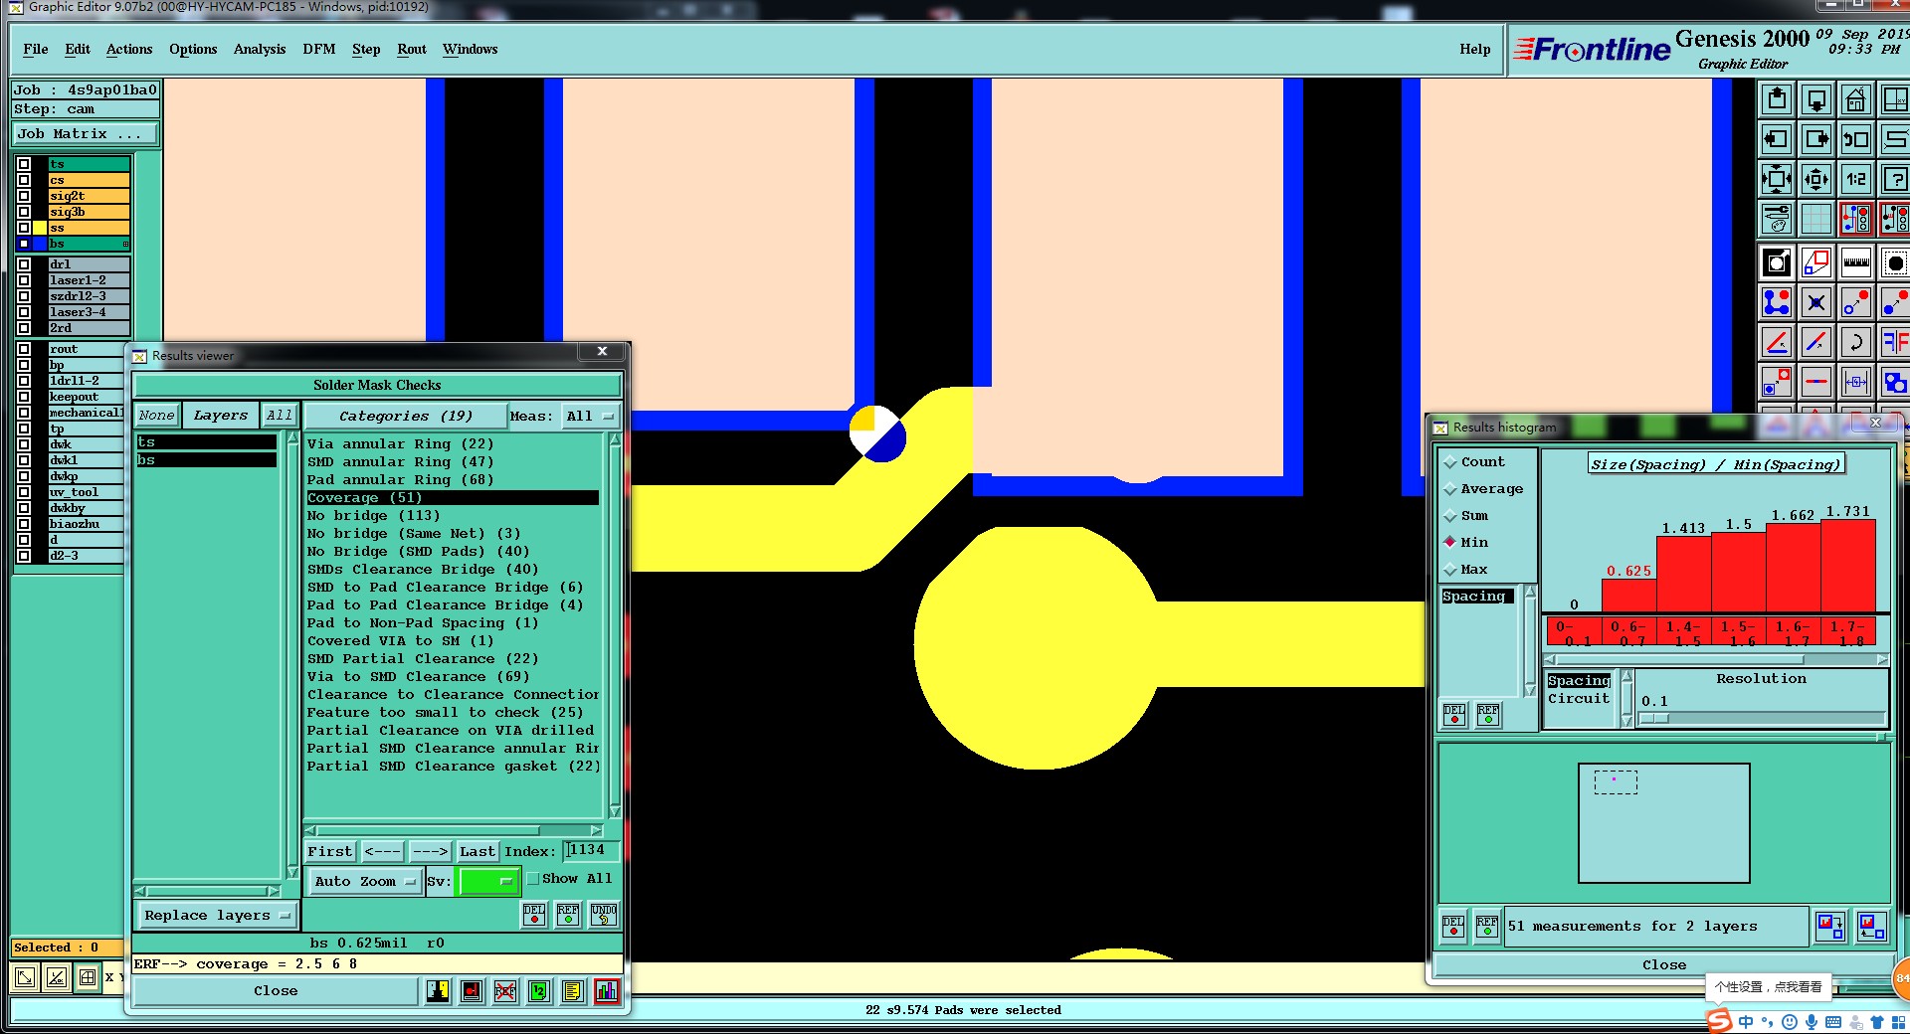Toggle the checkbox for layer ts

coord(24,164)
